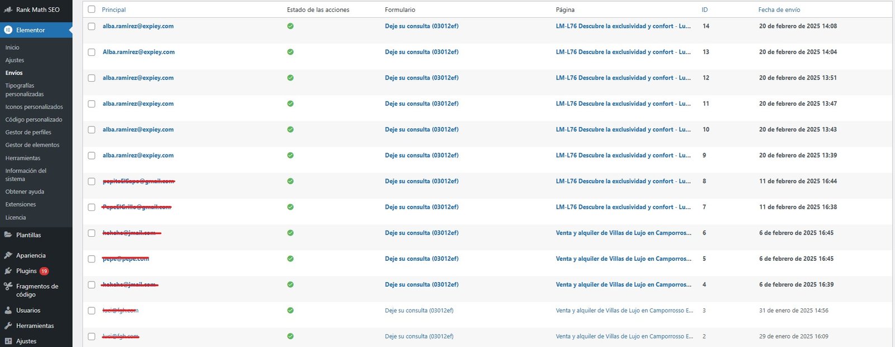Select checkbox for submission ID 14
This screenshot has height=347, width=895.
pyautogui.click(x=92, y=26)
